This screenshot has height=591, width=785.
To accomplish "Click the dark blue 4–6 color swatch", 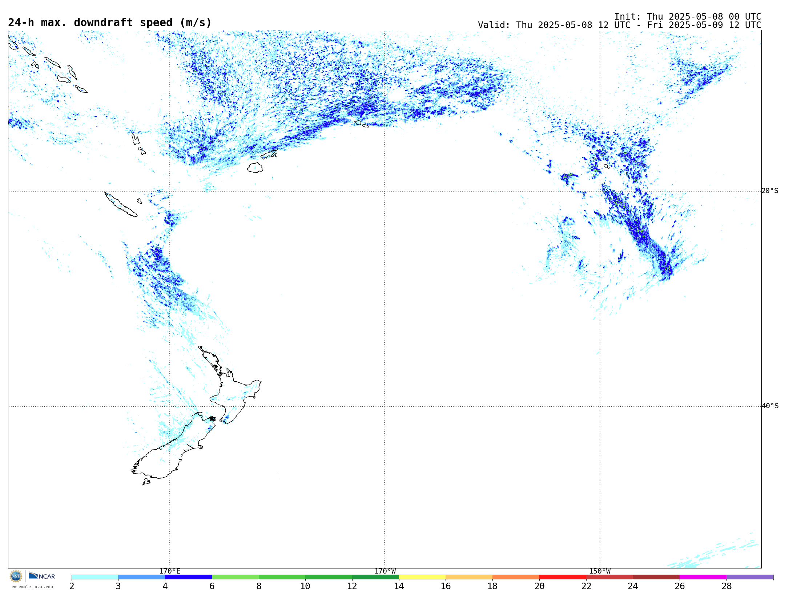I will (x=188, y=577).
